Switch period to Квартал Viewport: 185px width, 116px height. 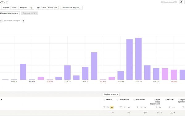coord(23,8)
